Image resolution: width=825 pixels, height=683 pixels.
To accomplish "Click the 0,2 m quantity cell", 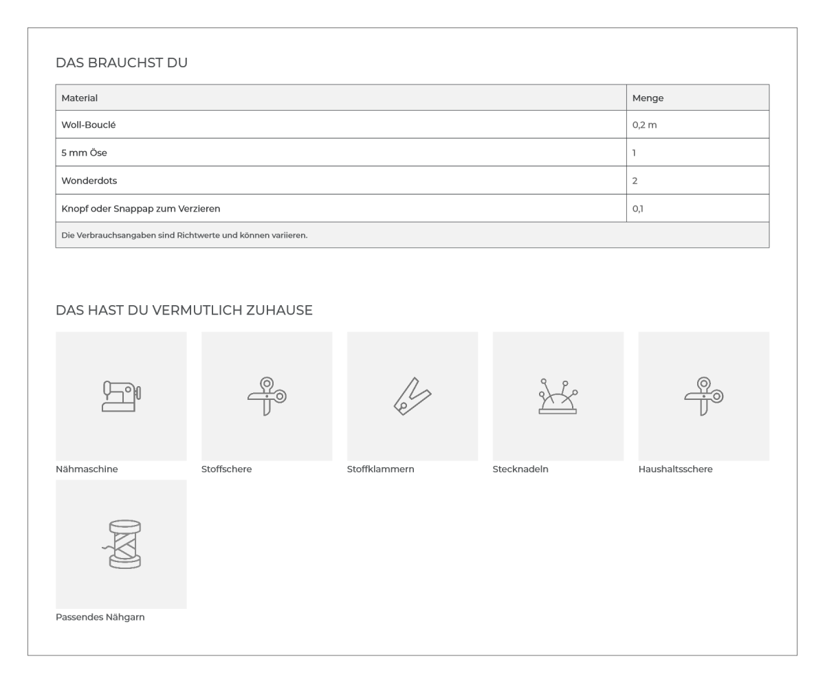I will point(698,125).
